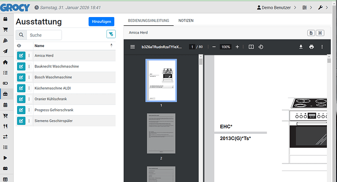Open recipes pizza slice sidebar icon

5,40
